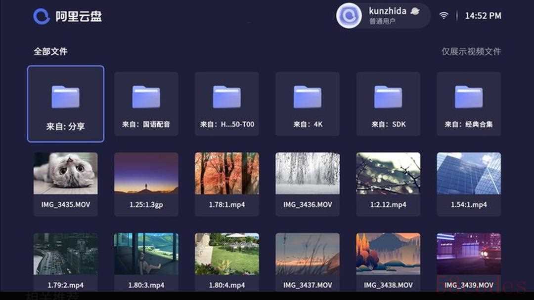This screenshot has height=300, width=534.
Task: Open the kunzhida user avatar
Action: pyautogui.click(x=349, y=16)
